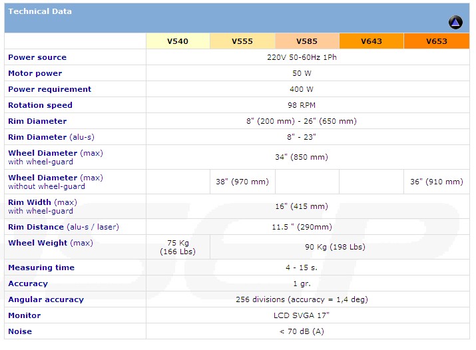Select the V555 model column header

click(242, 41)
